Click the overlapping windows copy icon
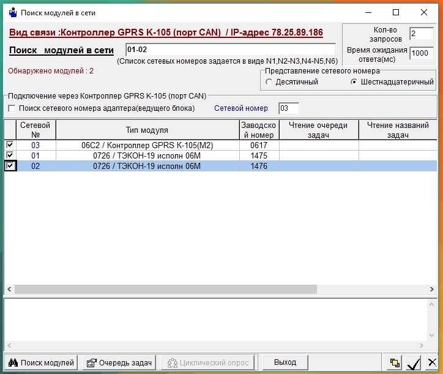This screenshot has width=443, height=374. pos(395,362)
